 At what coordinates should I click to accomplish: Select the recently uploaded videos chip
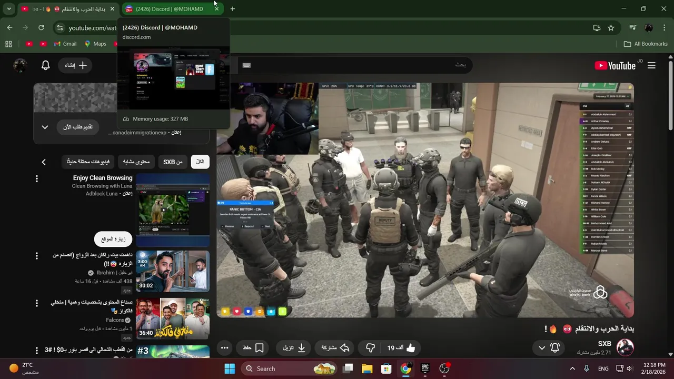point(88,162)
